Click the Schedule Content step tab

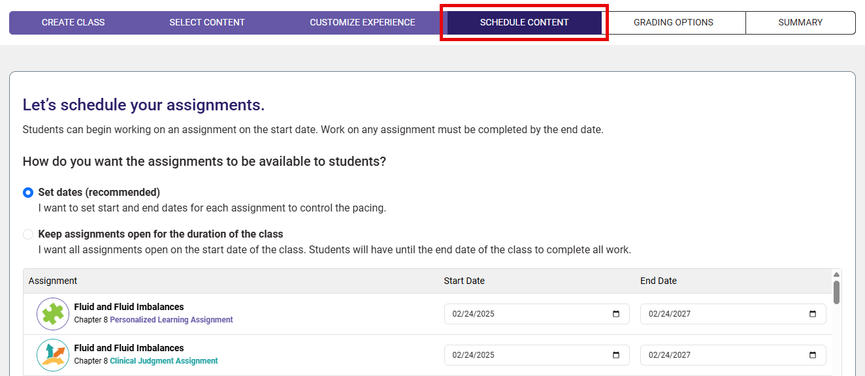click(525, 22)
